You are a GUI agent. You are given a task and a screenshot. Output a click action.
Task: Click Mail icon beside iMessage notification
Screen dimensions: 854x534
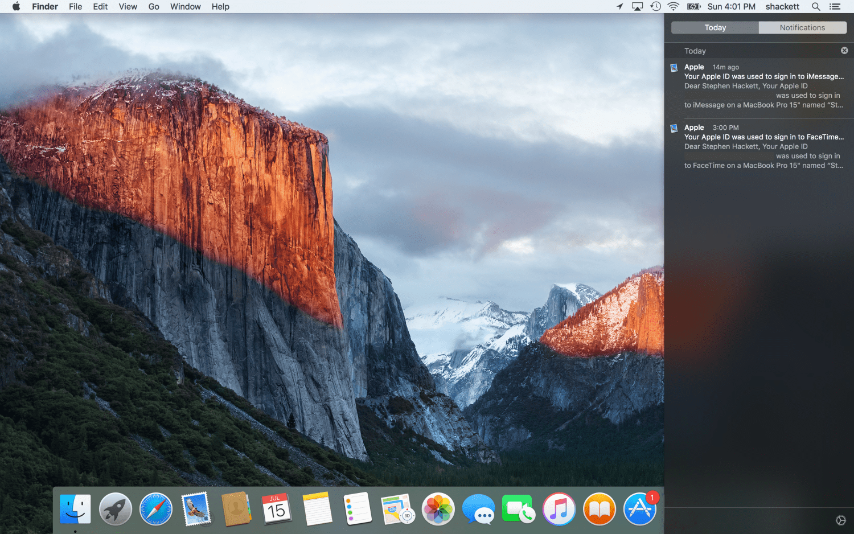coord(674,68)
